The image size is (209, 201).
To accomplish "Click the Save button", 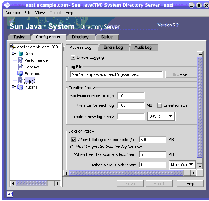I will pyautogui.click(x=130, y=184).
